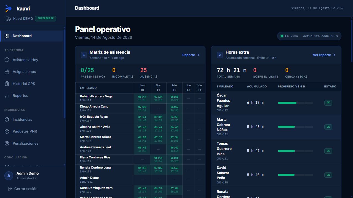Click the 72 h 21 m Total semana value

coord(232,70)
